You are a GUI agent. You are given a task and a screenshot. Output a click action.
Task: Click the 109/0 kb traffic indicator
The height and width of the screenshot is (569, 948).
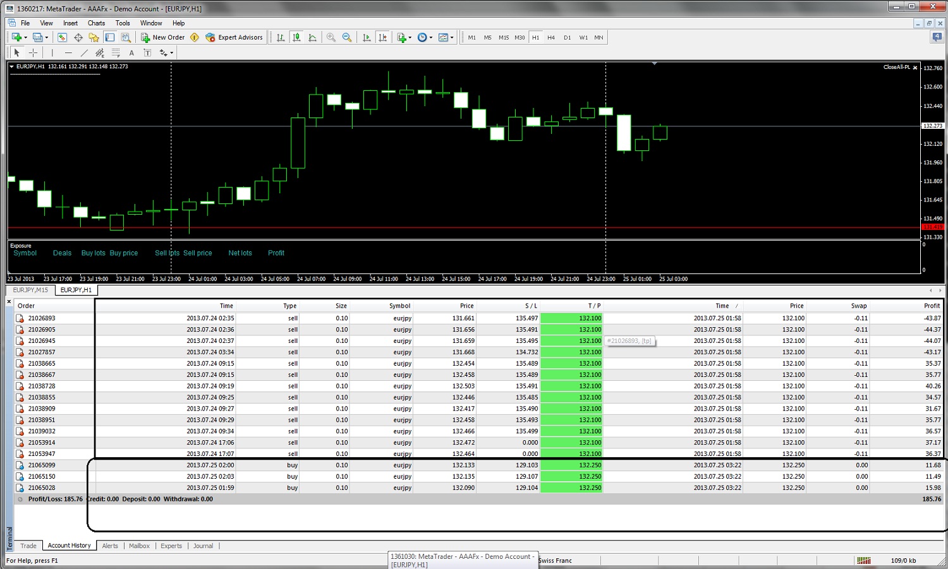coord(903,560)
